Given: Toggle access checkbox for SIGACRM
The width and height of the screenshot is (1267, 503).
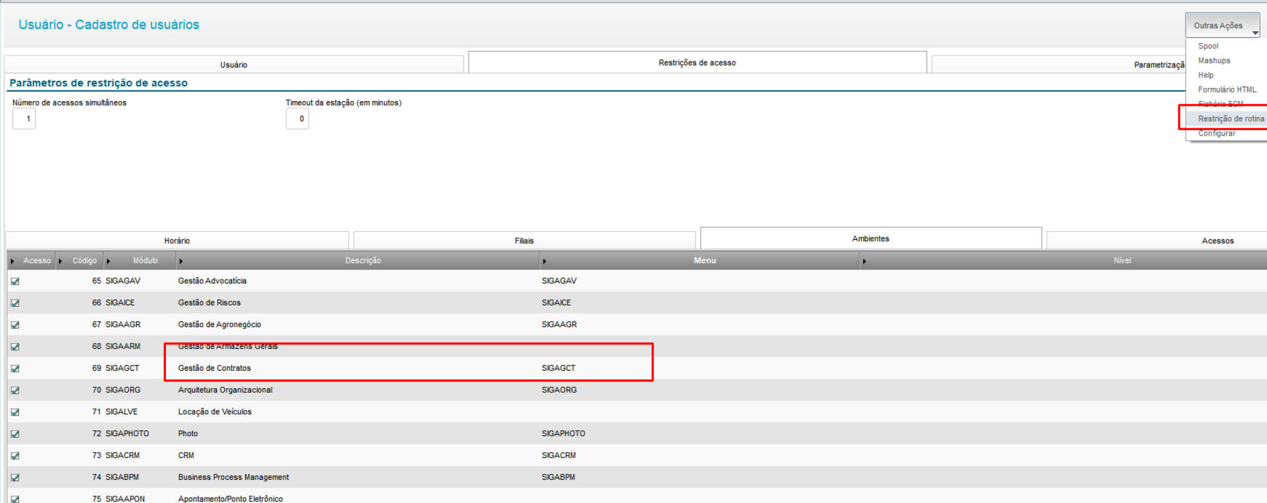Looking at the screenshot, I should [15, 455].
